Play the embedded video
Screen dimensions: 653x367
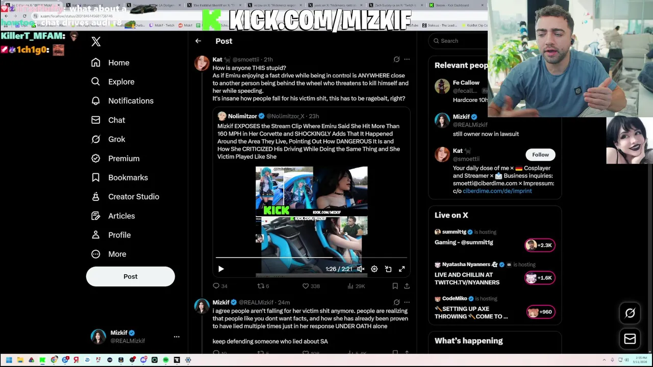[221, 269]
